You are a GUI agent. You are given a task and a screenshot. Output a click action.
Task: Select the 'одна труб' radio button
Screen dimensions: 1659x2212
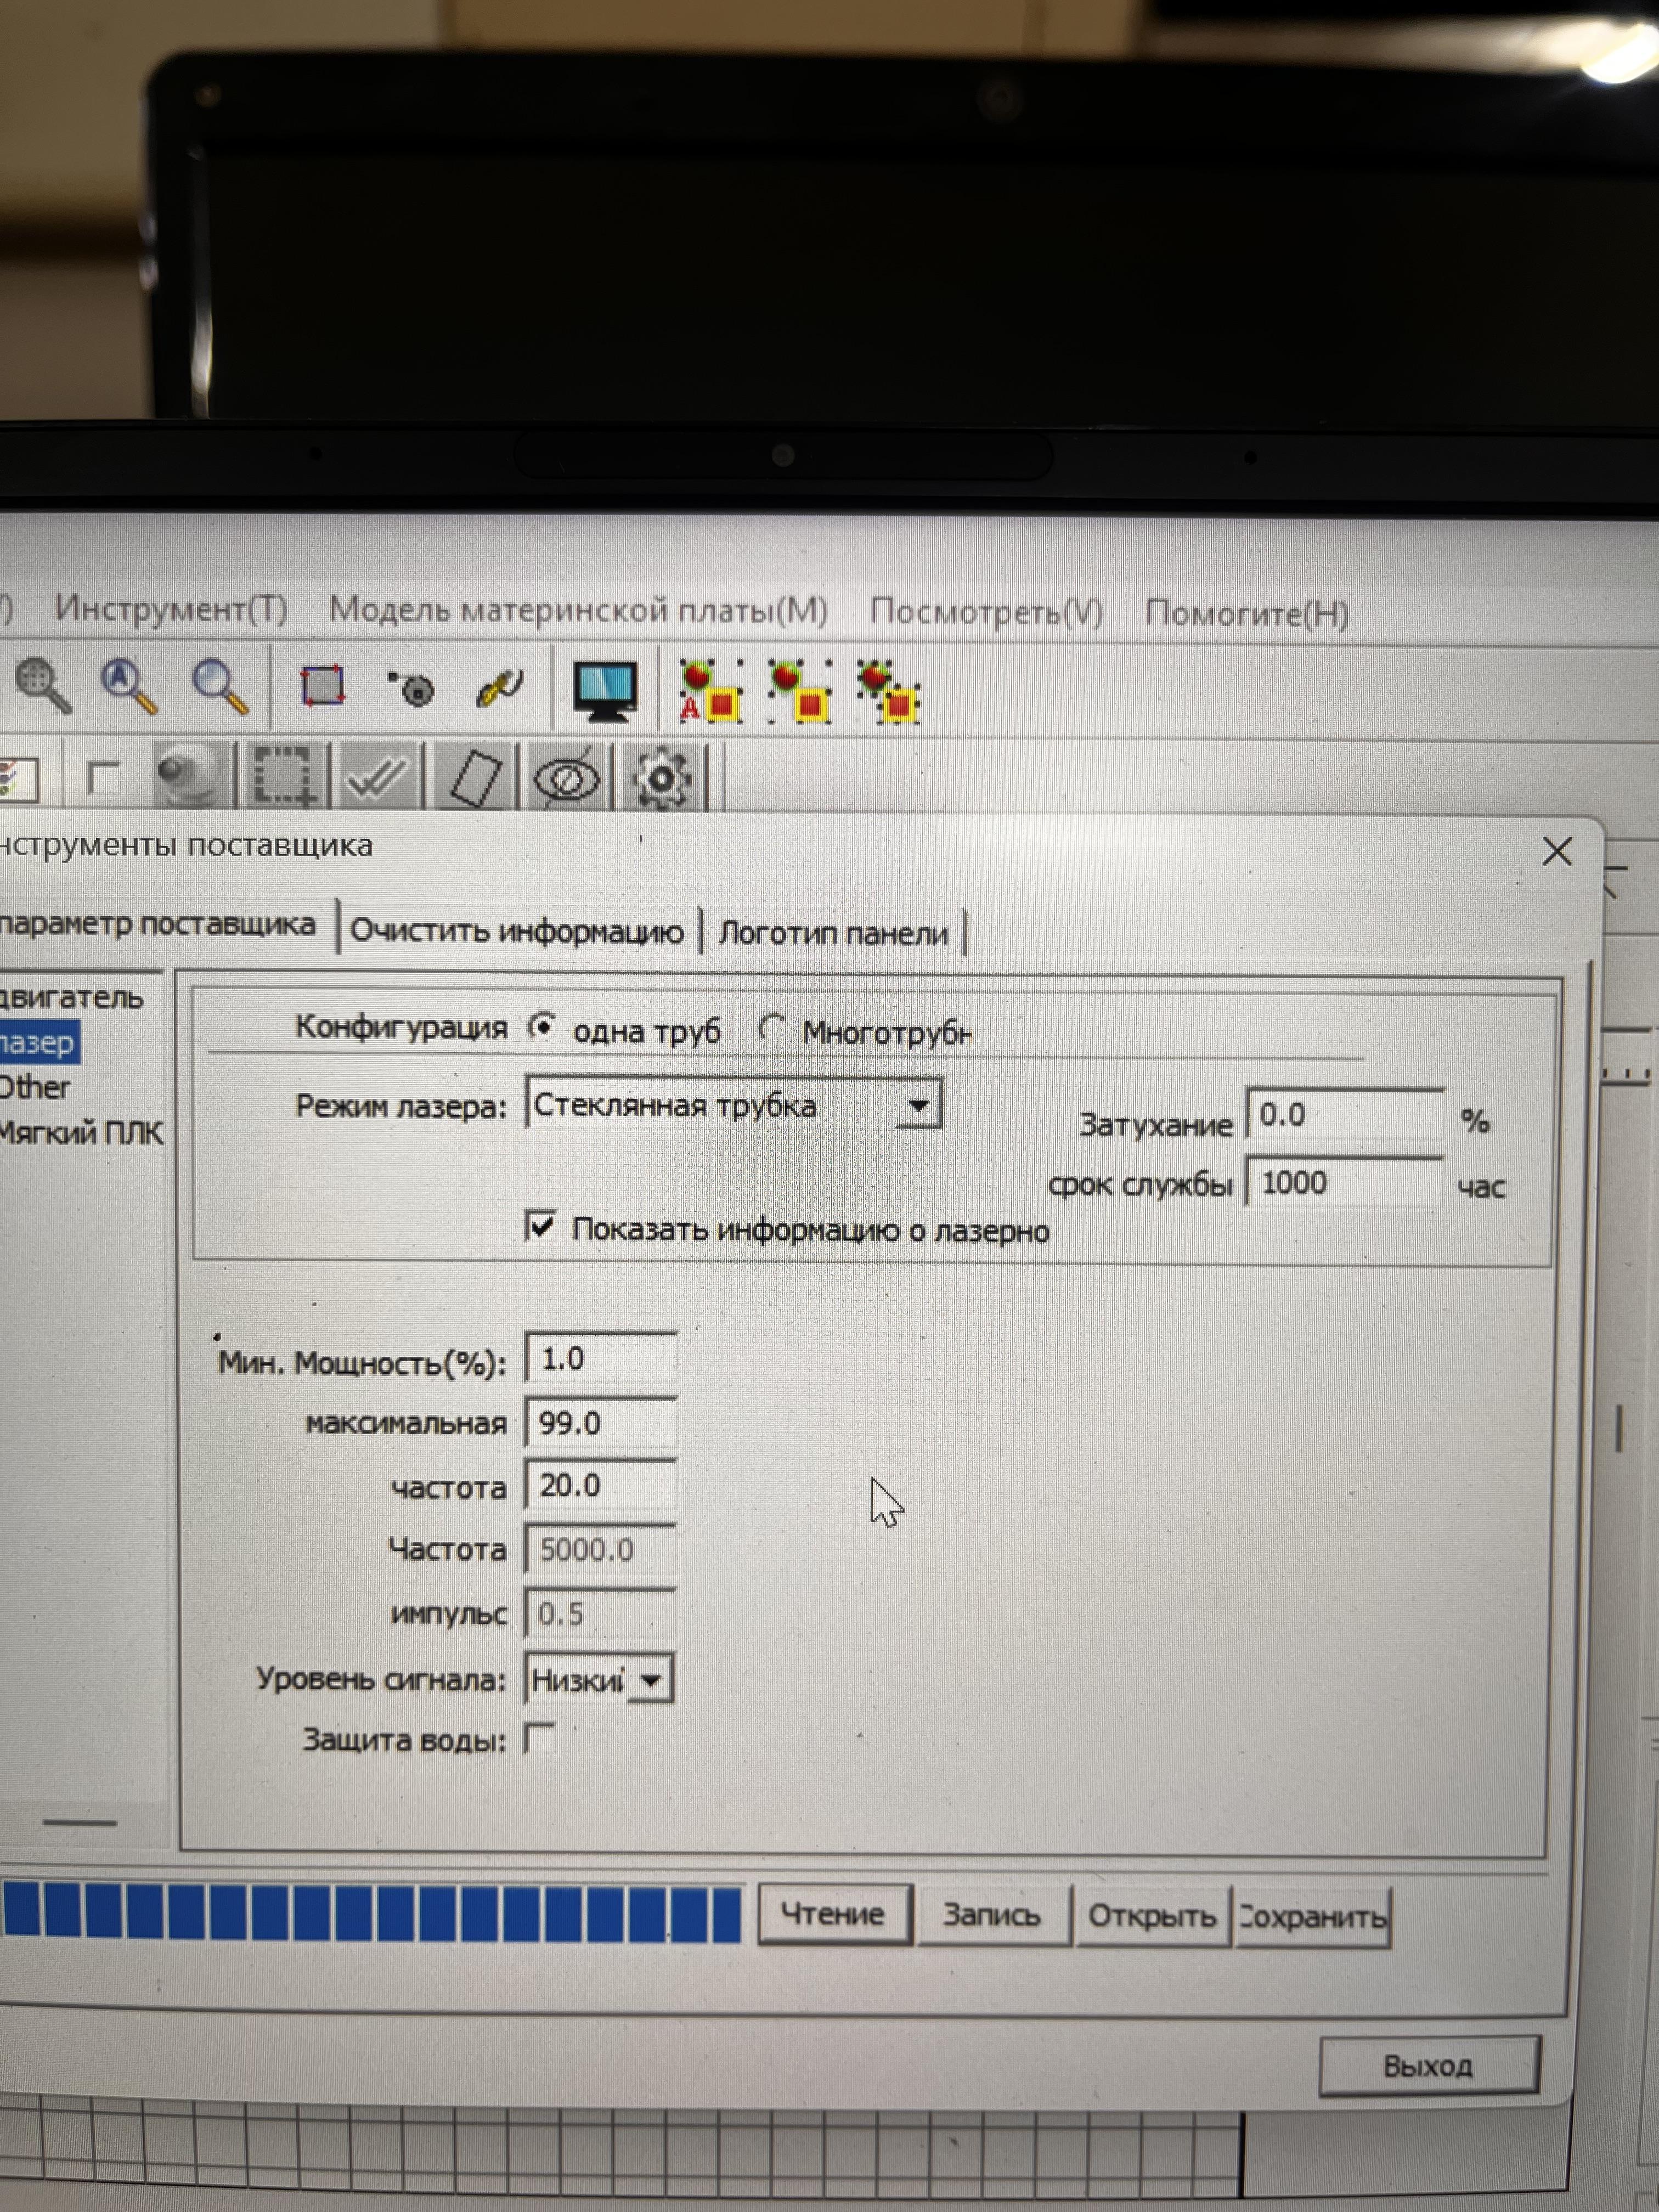pyautogui.click(x=542, y=1027)
